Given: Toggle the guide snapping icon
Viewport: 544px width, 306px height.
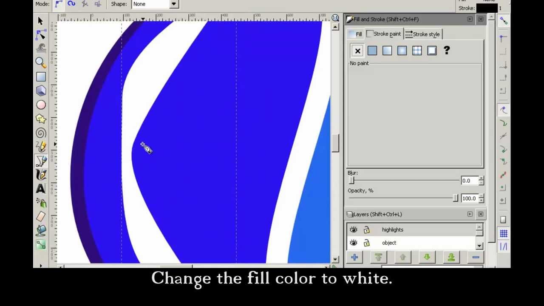Looking at the screenshot, I should tap(503, 246).
